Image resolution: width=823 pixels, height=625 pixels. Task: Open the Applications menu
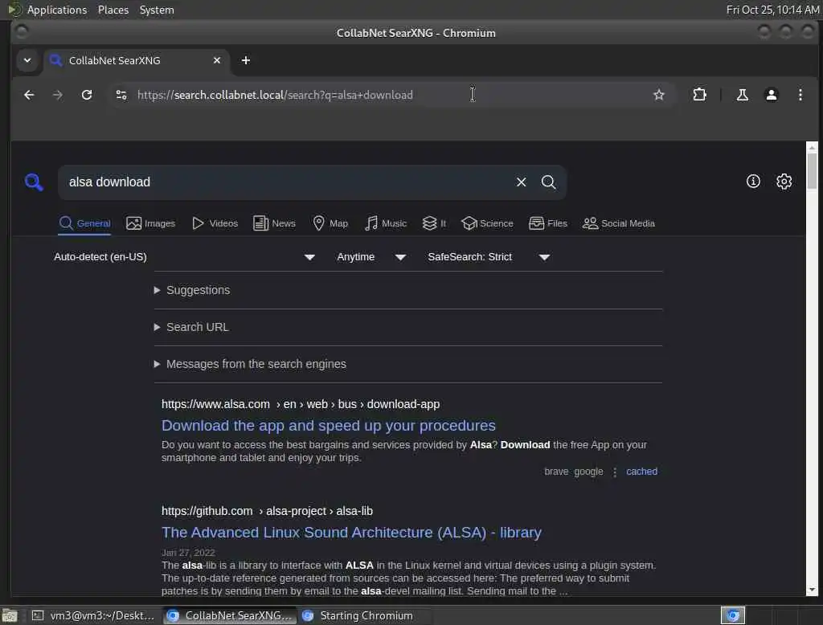[57, 10]
